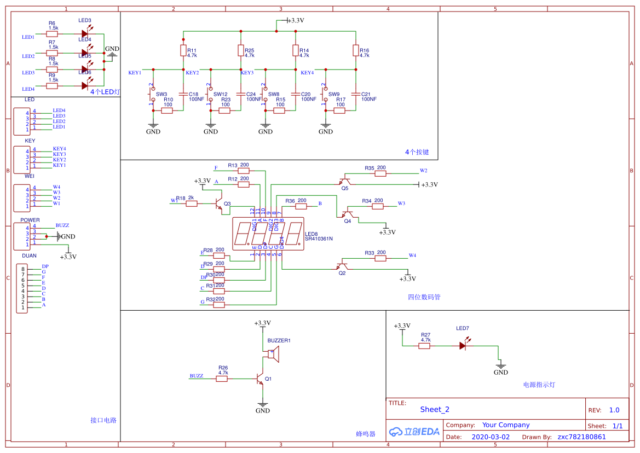Select push button SW8 symbol
This screenshot has height=453, width=640.
[264, 95]
